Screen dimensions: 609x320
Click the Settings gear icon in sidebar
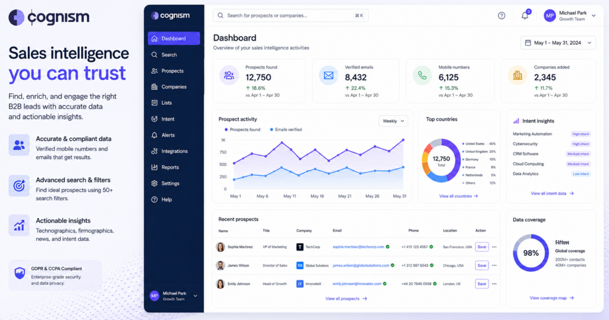(155, 183)
